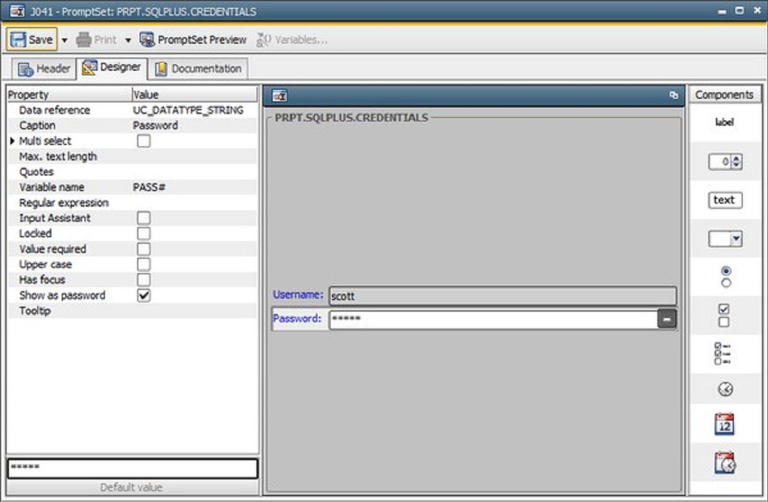Select the Regular expression property row
The width and height of the screenshot is (768, 502).
[x=132, y=203]
